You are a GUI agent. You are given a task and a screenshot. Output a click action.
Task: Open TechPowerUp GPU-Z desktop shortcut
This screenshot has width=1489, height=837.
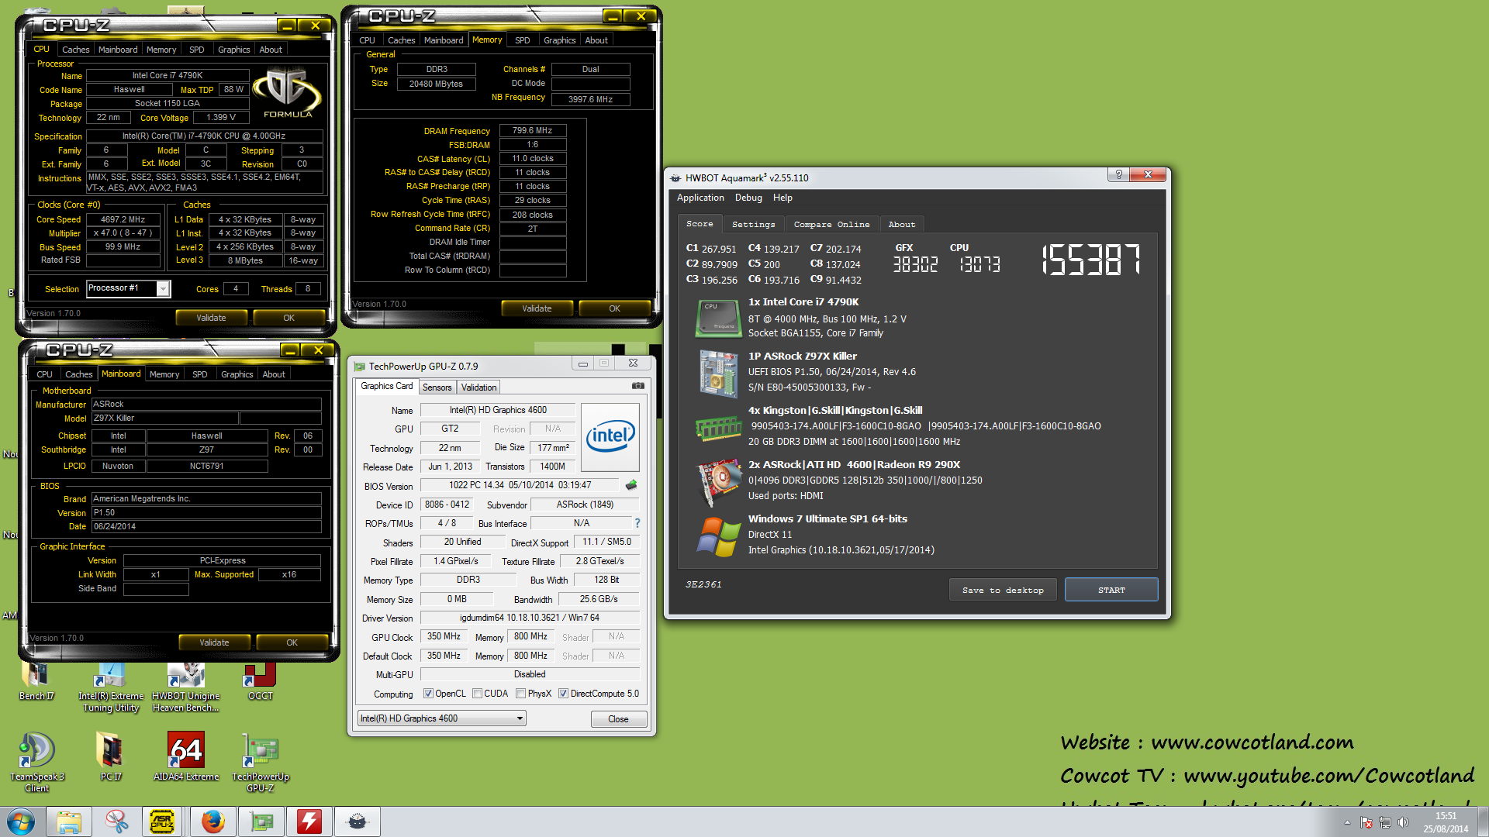pos(261,763)
